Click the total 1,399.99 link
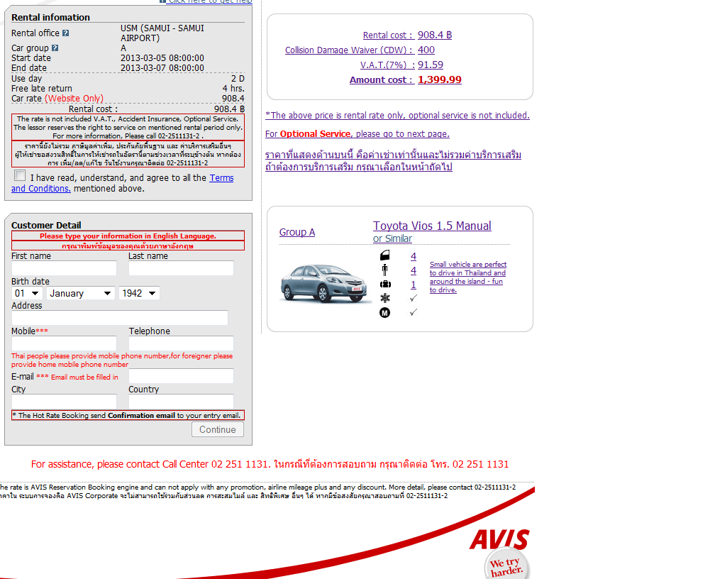The height and width of the screenshot is (579, 715). (x=440, y=80)
